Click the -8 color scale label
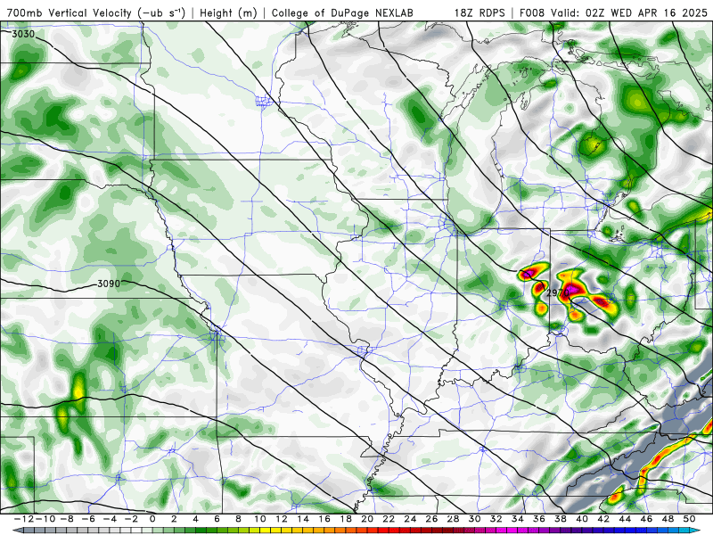The width and height of the screenshot is (713, 535). tap(67, 519)
